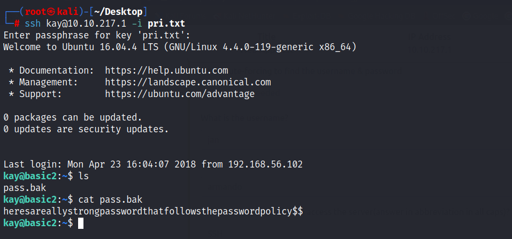This screenshot has height=239, width=512.
Task: Click the Kali skull symbol in the root prompt
Action: tap(51, 12)
